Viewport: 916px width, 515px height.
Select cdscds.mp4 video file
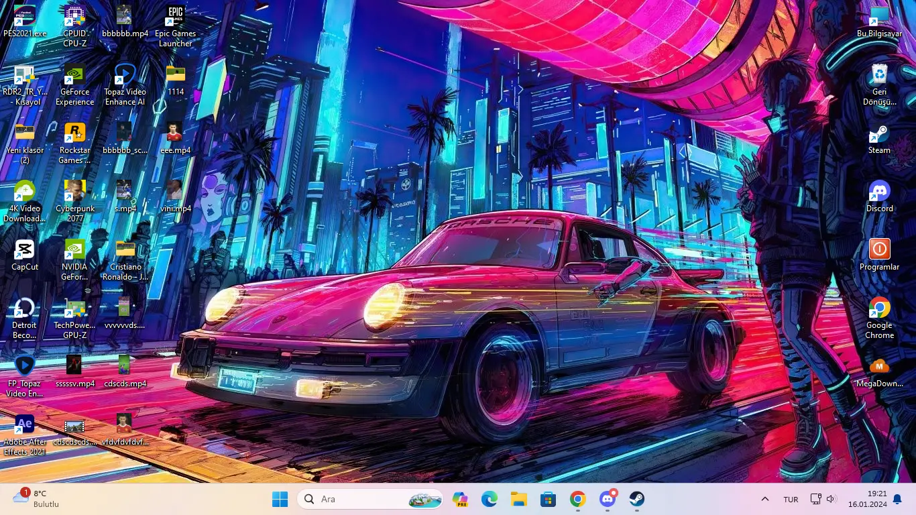tap(125, 371)
